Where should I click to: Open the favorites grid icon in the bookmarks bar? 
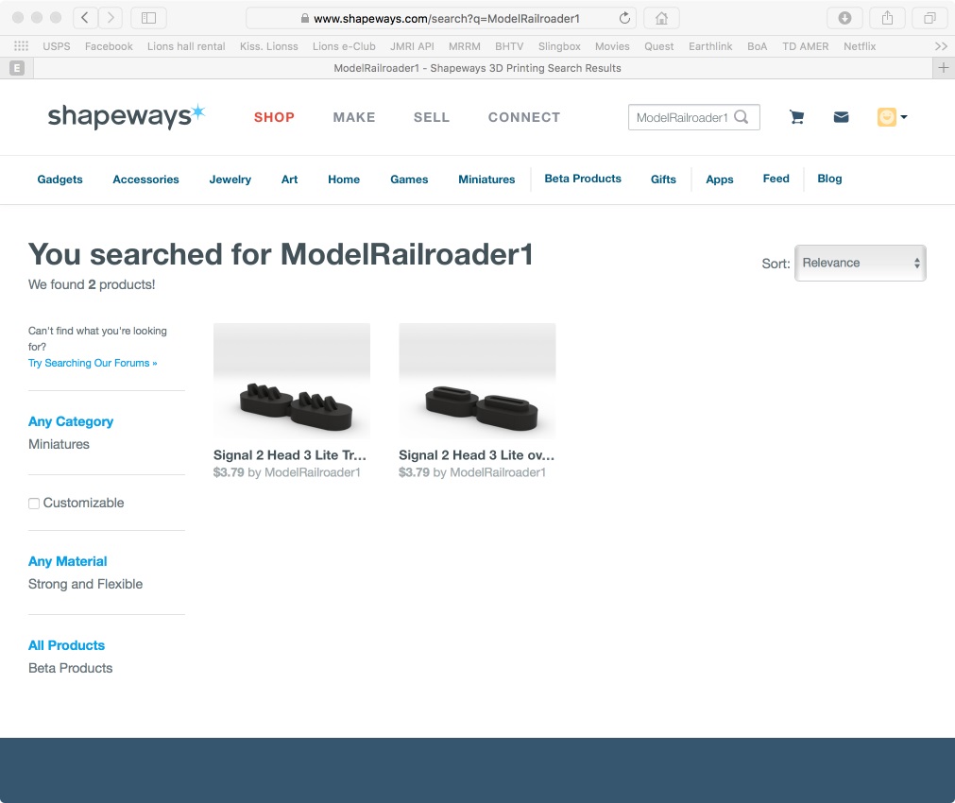click(22, 46)
